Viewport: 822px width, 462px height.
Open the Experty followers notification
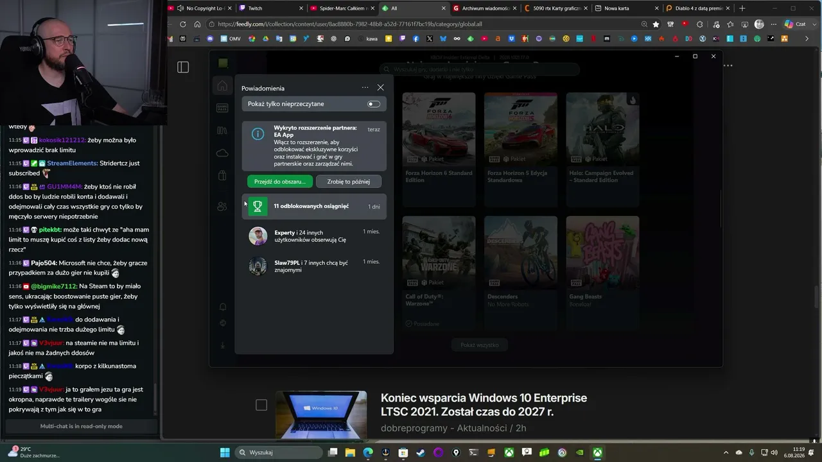(314, 236)
